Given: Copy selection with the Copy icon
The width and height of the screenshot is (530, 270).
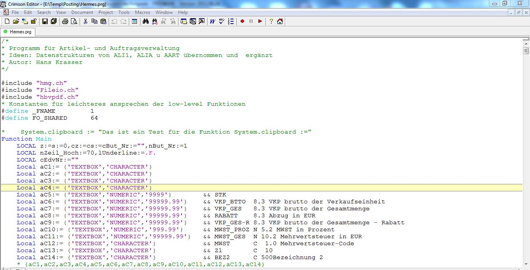Looking at the screenshot, I should pos(94,21).
